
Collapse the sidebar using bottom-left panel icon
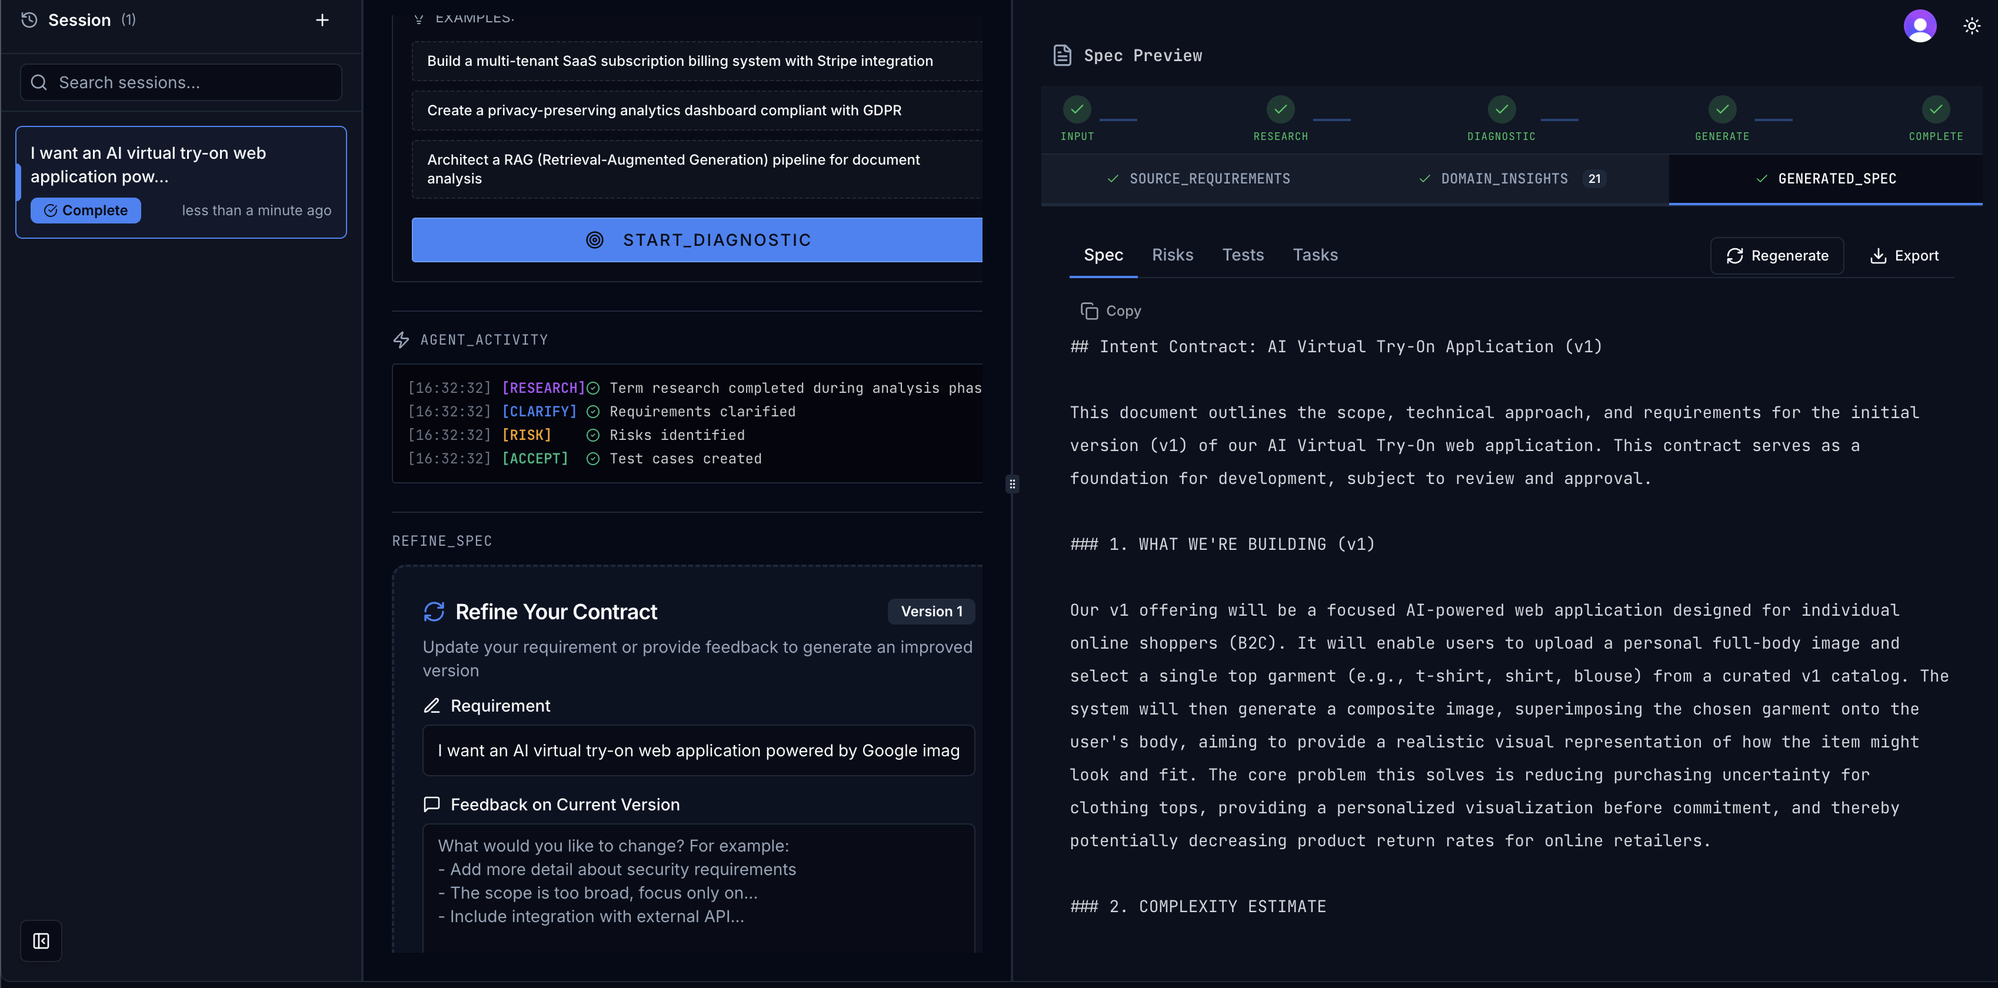(41, 941)
